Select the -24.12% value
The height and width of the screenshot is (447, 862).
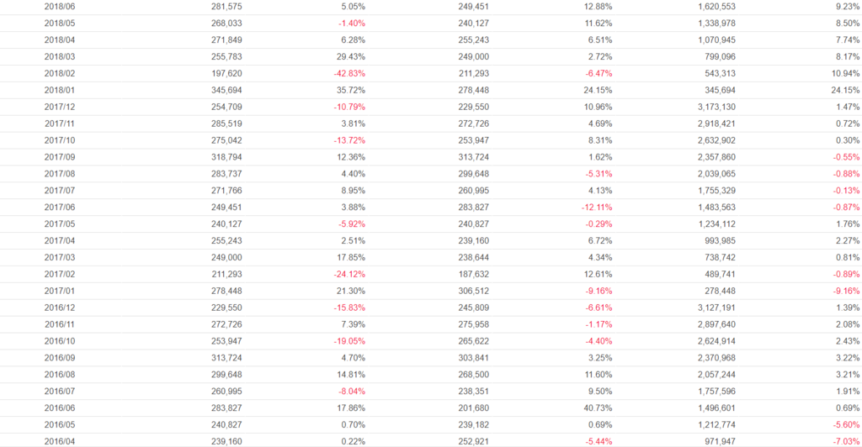coord(349,274)
